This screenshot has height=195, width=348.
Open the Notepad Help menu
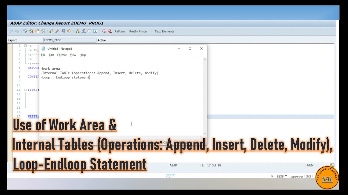point(83,55)
